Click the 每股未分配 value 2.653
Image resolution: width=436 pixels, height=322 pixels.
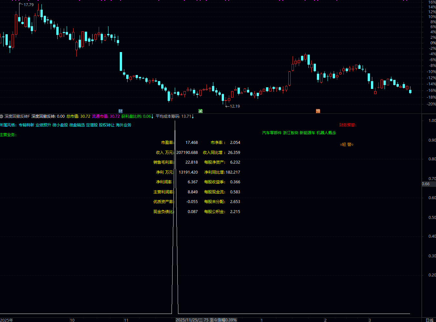(x=235, y=202)
